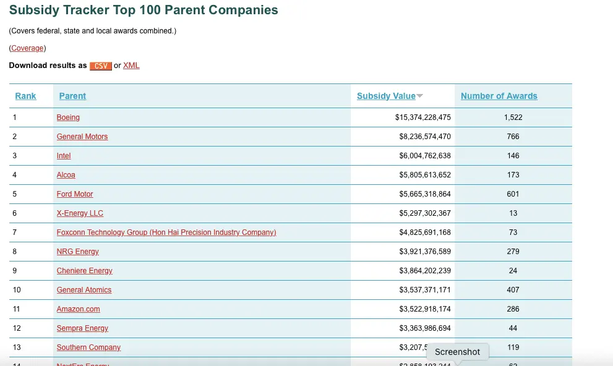Image resolution: width=613 pixels, height=366 pixels.
Task: Click the Subsidy Value sort arrow
Action: (x=420, y=96)
